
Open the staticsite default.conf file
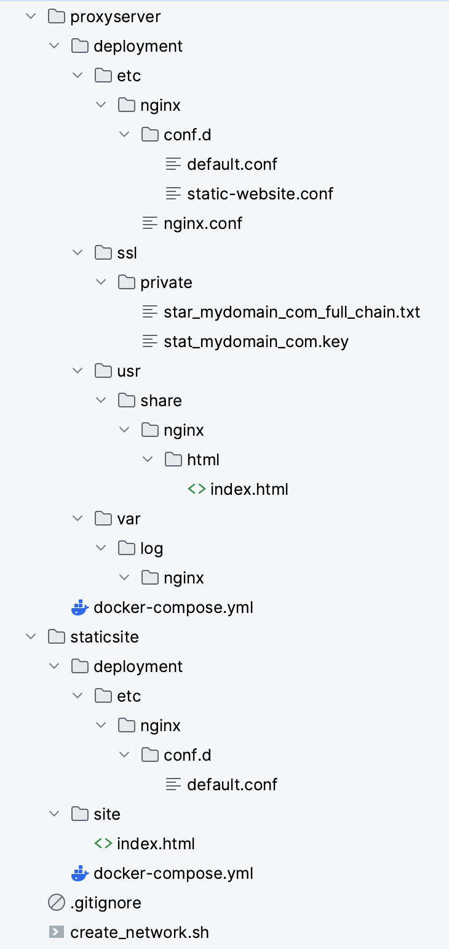click(232, 785)
